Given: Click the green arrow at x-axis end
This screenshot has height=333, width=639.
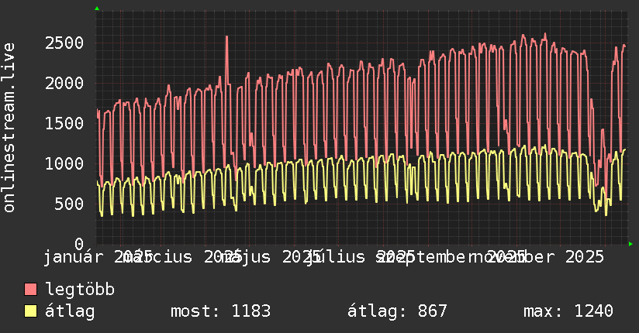Looking at the screenshot, I should tap(630, 244).
